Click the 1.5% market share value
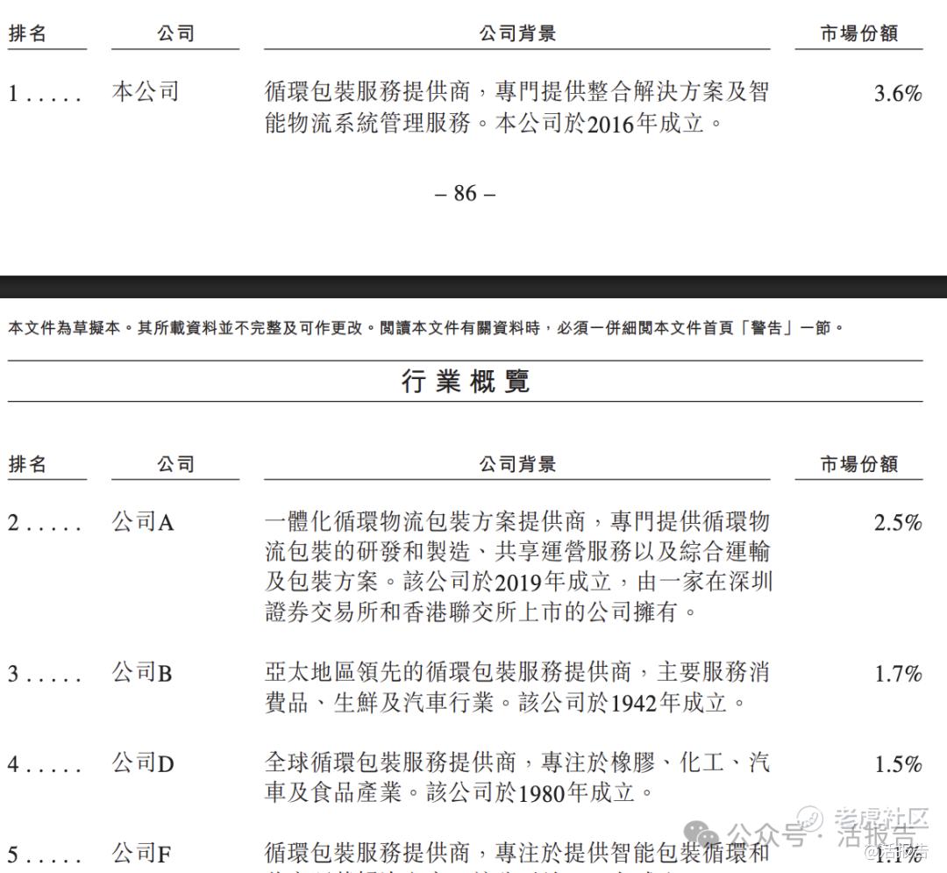 pos(898,763)
